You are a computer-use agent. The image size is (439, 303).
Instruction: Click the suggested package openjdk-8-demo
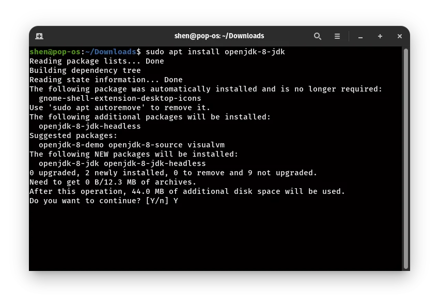[71, 145]
